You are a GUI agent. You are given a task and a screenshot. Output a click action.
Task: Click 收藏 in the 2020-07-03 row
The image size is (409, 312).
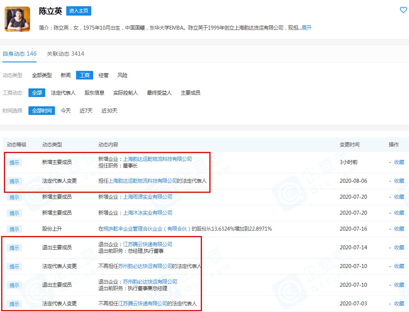399,304
